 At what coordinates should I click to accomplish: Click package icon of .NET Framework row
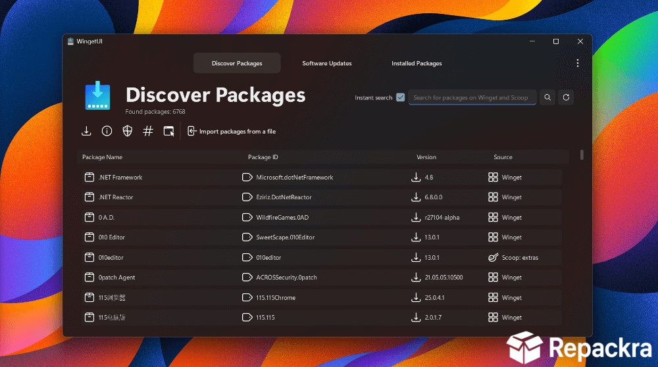pos(89,177)
